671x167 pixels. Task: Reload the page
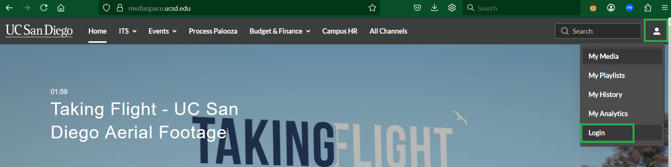coord(44,8)
